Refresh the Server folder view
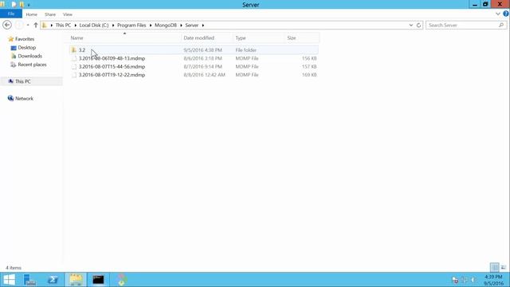Screen dimensions: 510x287 tap(418, 25)
